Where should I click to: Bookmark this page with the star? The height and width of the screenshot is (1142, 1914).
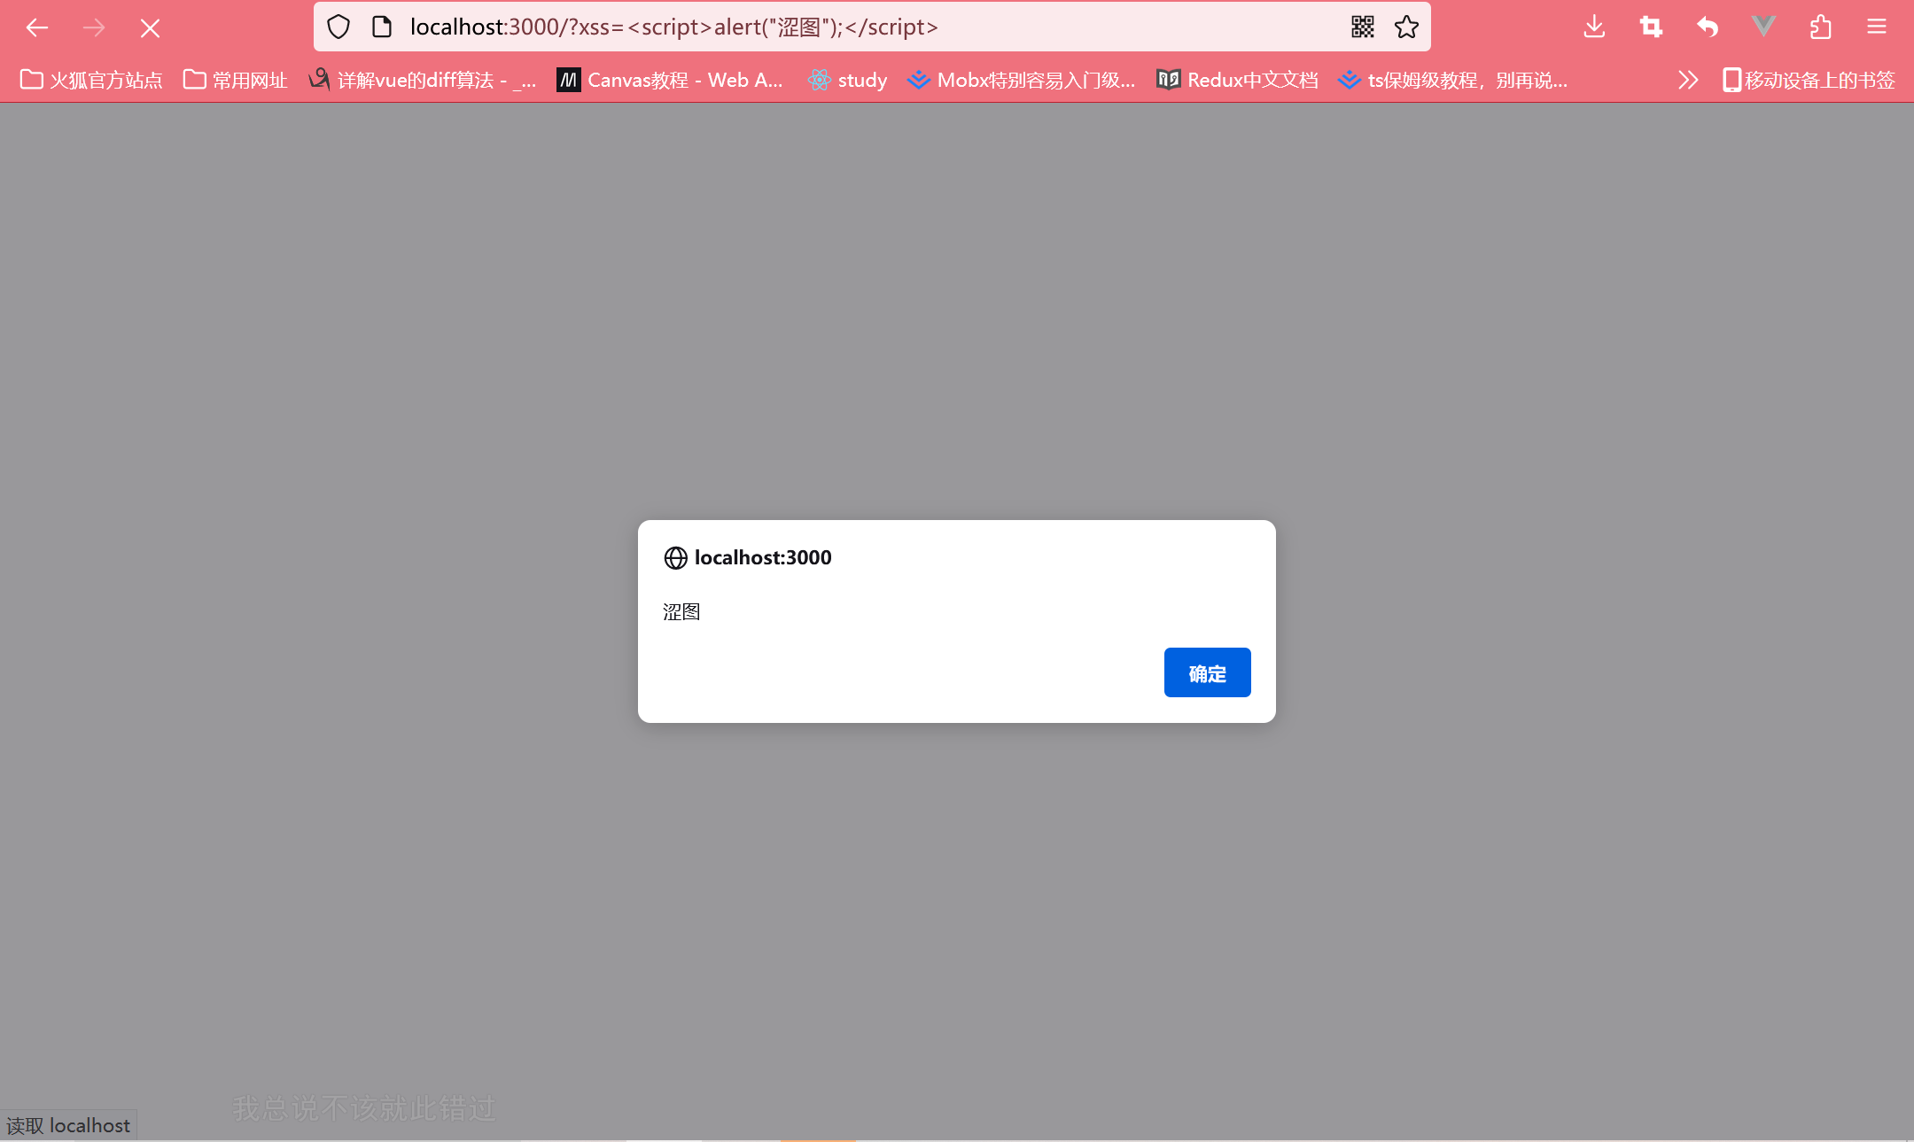(x=1406, y=27)
